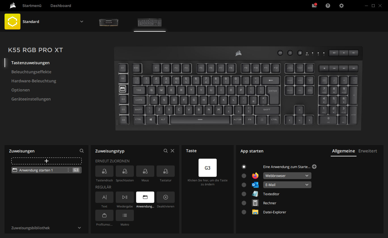Select the E-Mail radio button

pos(244,185)
